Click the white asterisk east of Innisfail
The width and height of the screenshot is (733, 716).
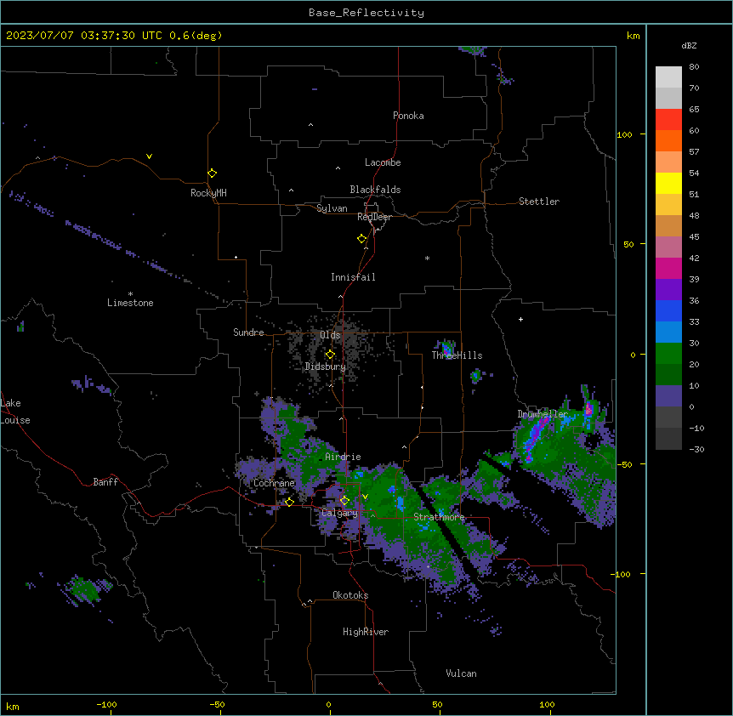427,258
